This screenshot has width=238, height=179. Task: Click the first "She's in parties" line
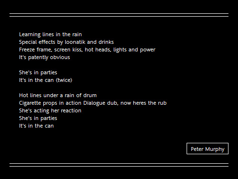38,72
